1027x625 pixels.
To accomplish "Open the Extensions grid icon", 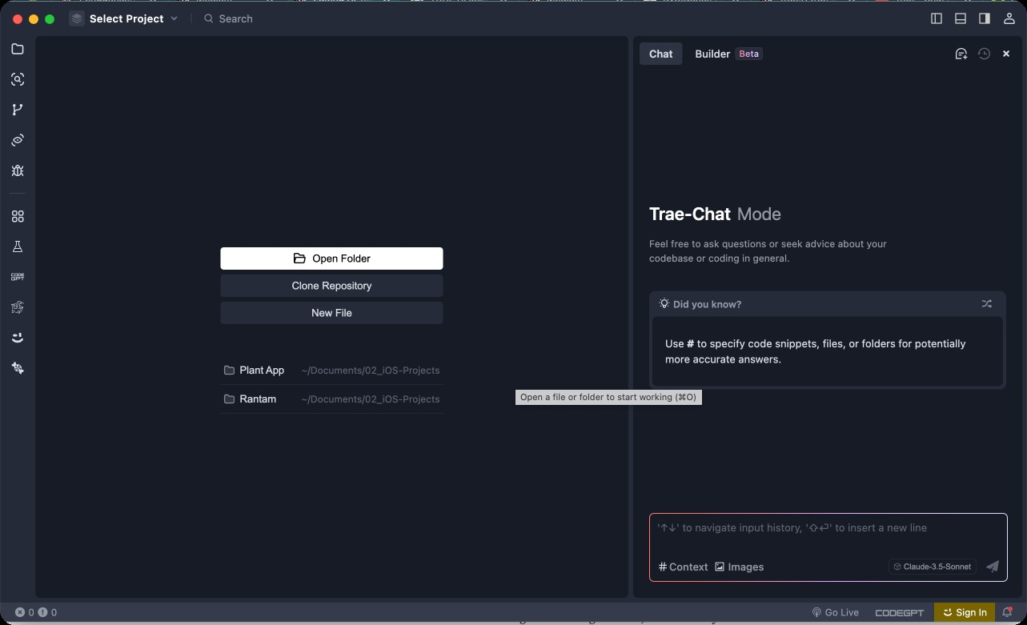I will [18, 217].
